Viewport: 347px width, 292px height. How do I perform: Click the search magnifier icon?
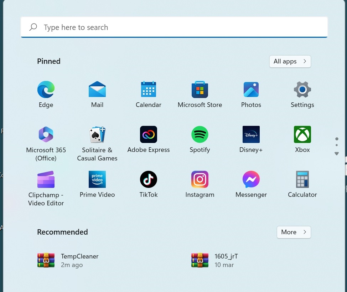[33, 27]
